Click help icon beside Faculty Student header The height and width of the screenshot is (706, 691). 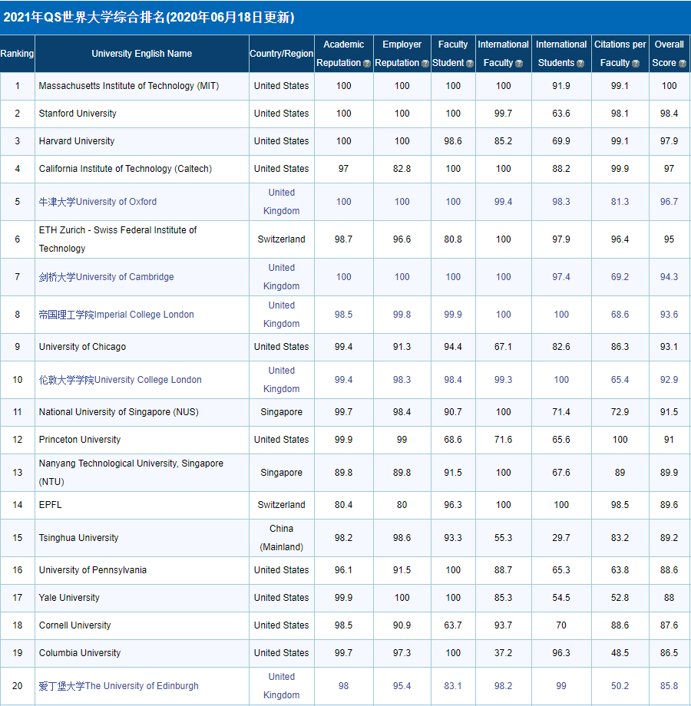(x=470, y=64)
